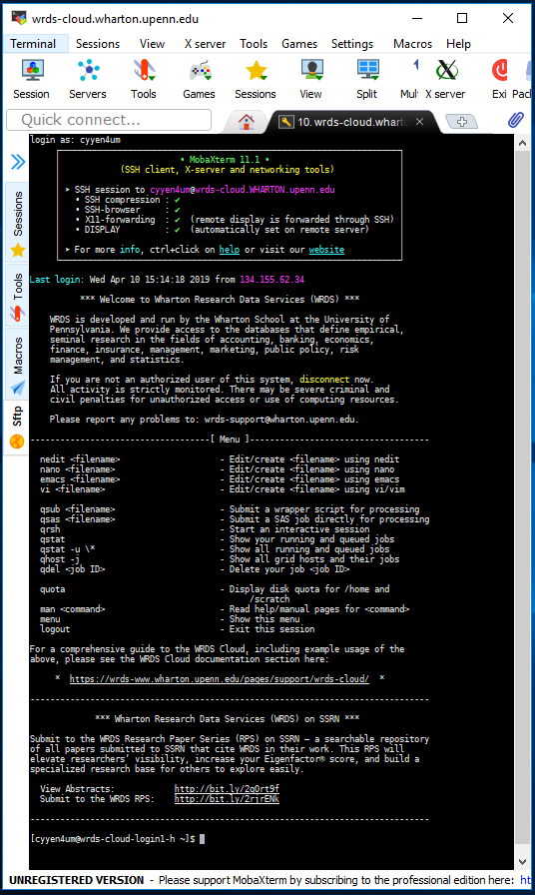
Task: Open the Sessions sidebar tab
Action: 18,223
